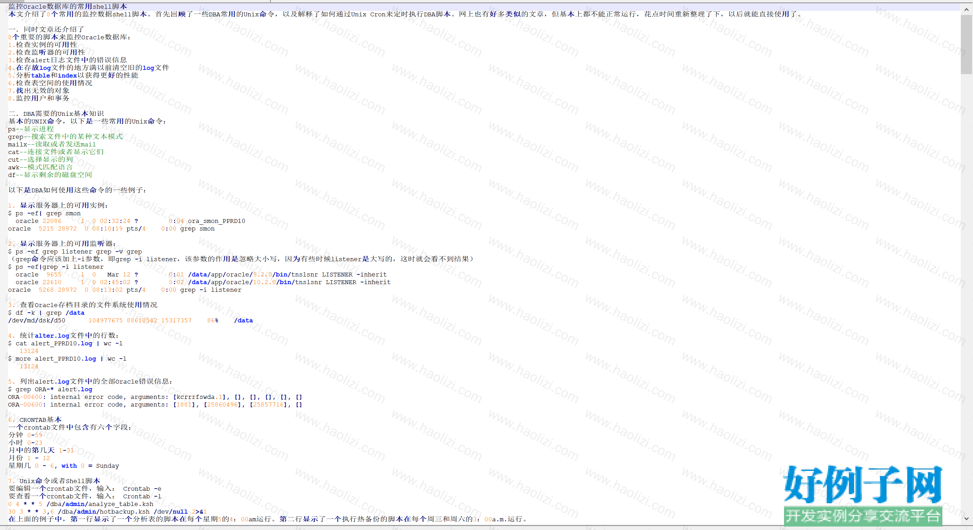Click the line "一个crontab文件中包含有六个字段:"
Viewport: 973px width, 530px height.
coord(70,427)
